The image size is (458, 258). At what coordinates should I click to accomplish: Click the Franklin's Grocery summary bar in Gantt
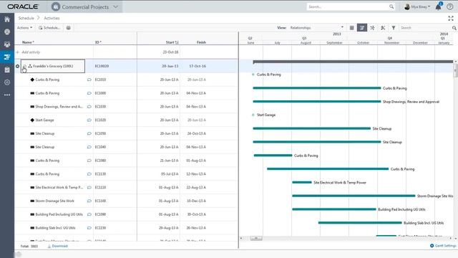click(x=353, y=62)
